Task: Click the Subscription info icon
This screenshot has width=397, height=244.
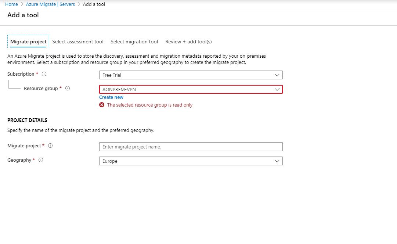Action: click(x=44, y=74)
